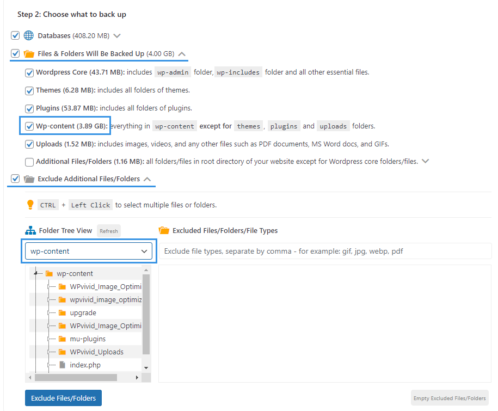Image resolution: width=498 pixels, height=411 pixels.
Task: Click the excluded files list area
Action: [325, 324]
